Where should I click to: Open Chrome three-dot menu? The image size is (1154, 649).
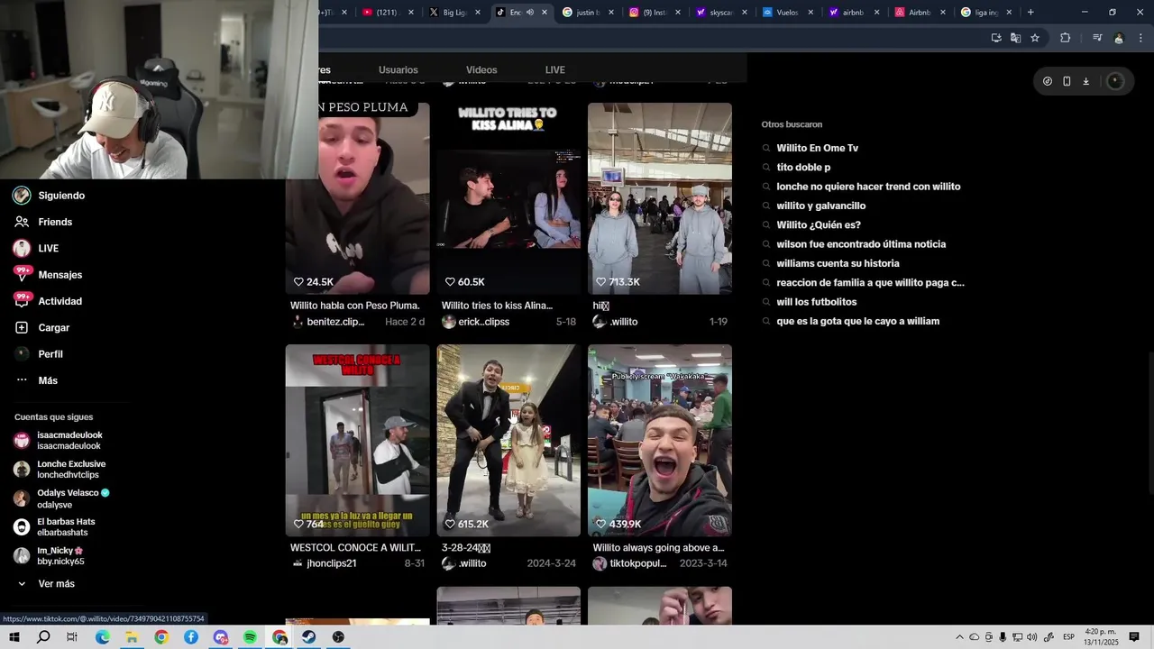click(x=1140, y=38)
